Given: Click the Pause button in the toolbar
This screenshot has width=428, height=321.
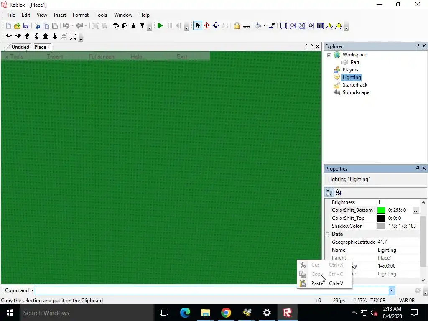Looking at the screenshot, I should (x=170, y=25).
